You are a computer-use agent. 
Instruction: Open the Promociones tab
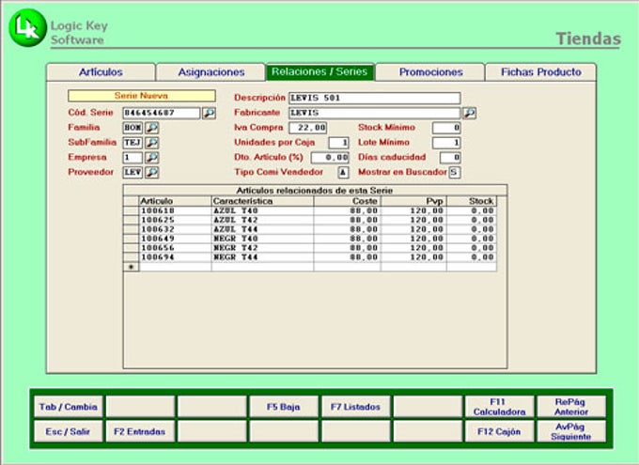coord(430,72)
